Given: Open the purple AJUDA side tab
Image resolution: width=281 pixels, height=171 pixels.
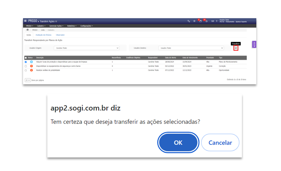Looking at the screenshot, I should point(254,44).
